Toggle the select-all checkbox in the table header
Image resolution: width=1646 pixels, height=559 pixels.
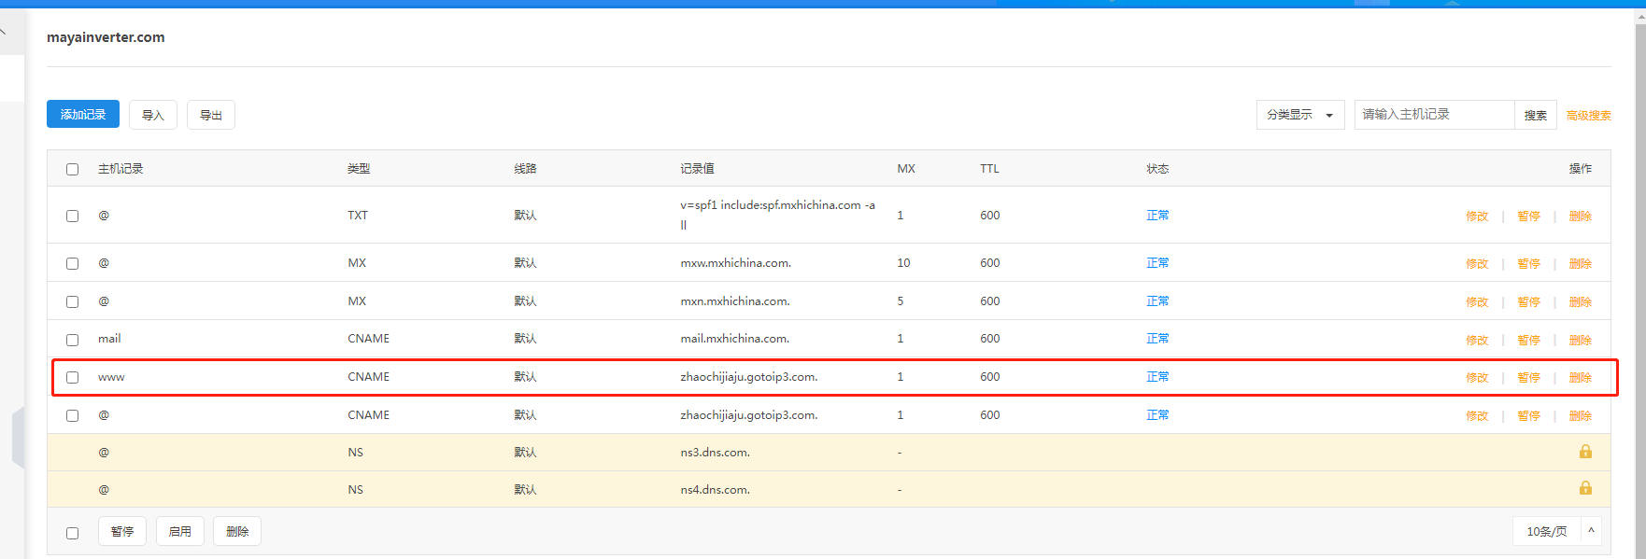[72, 170]
